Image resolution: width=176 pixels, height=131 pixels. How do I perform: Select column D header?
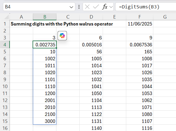(x=92, y=17)
